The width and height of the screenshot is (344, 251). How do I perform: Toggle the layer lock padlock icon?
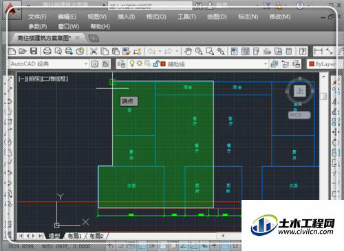[x=156, y=63]
